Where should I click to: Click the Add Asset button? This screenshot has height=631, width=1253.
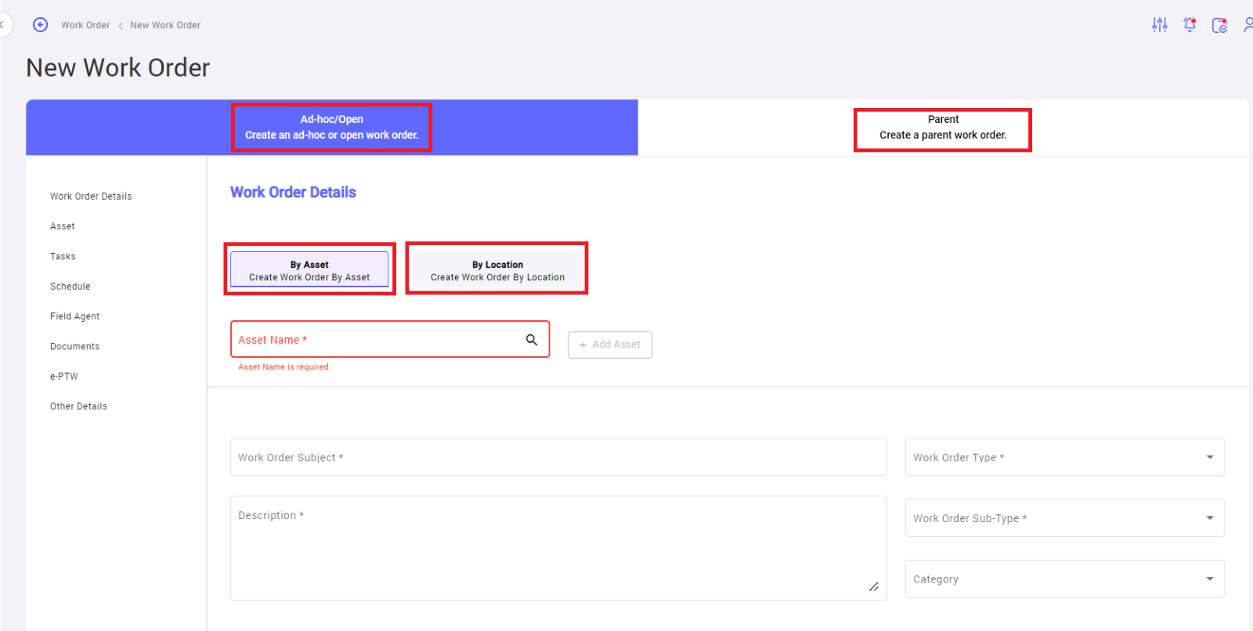(610, 344)
